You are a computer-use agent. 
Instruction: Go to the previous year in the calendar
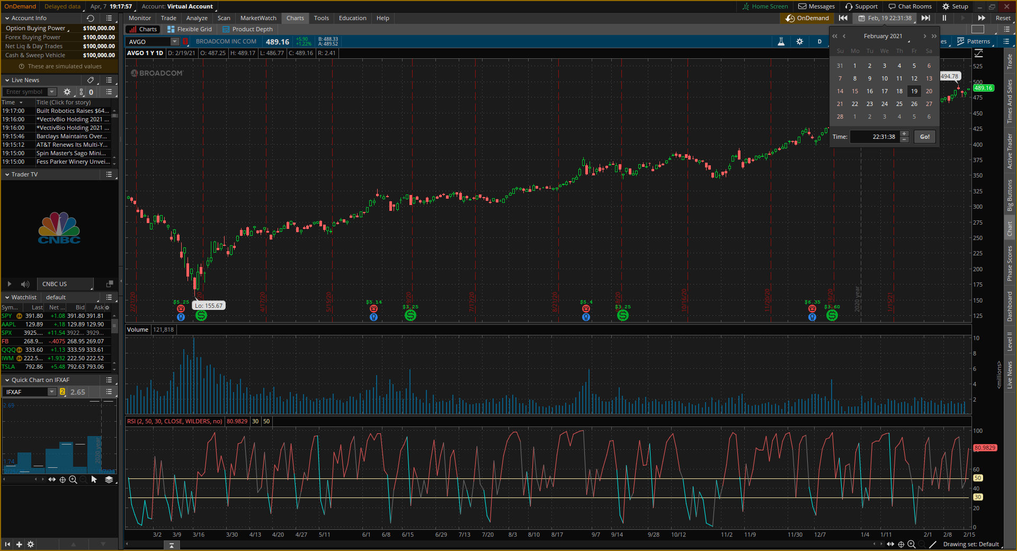click(x=835, y=36)
